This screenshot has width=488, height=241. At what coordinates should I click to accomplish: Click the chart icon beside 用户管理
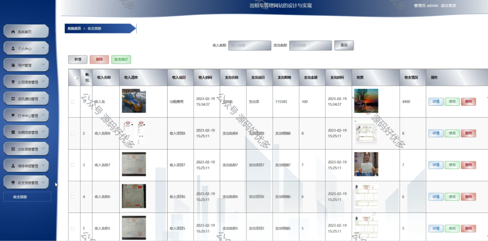(13, 65)
